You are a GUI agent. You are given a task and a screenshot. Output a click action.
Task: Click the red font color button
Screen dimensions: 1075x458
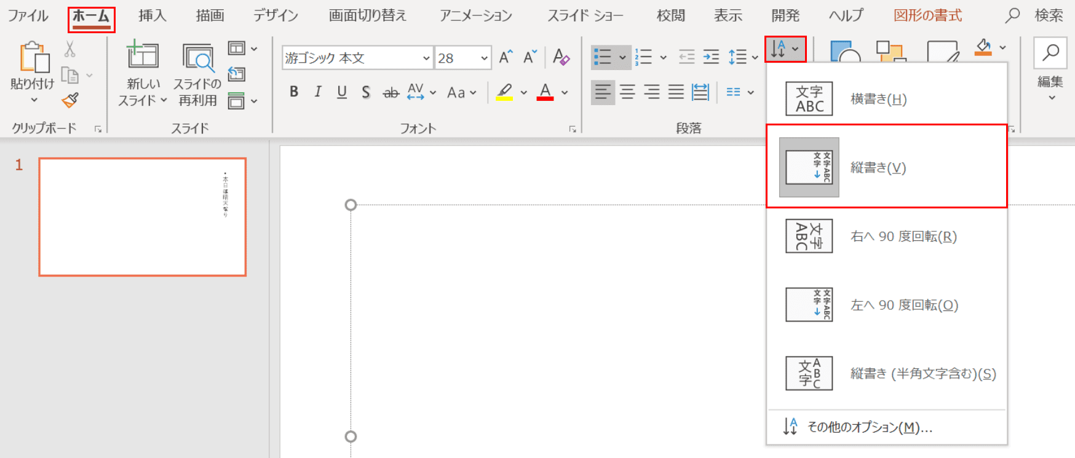click(x=545, y=92)
